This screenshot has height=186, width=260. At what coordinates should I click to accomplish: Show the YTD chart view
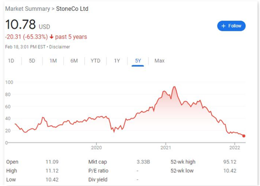pos(95,61)
